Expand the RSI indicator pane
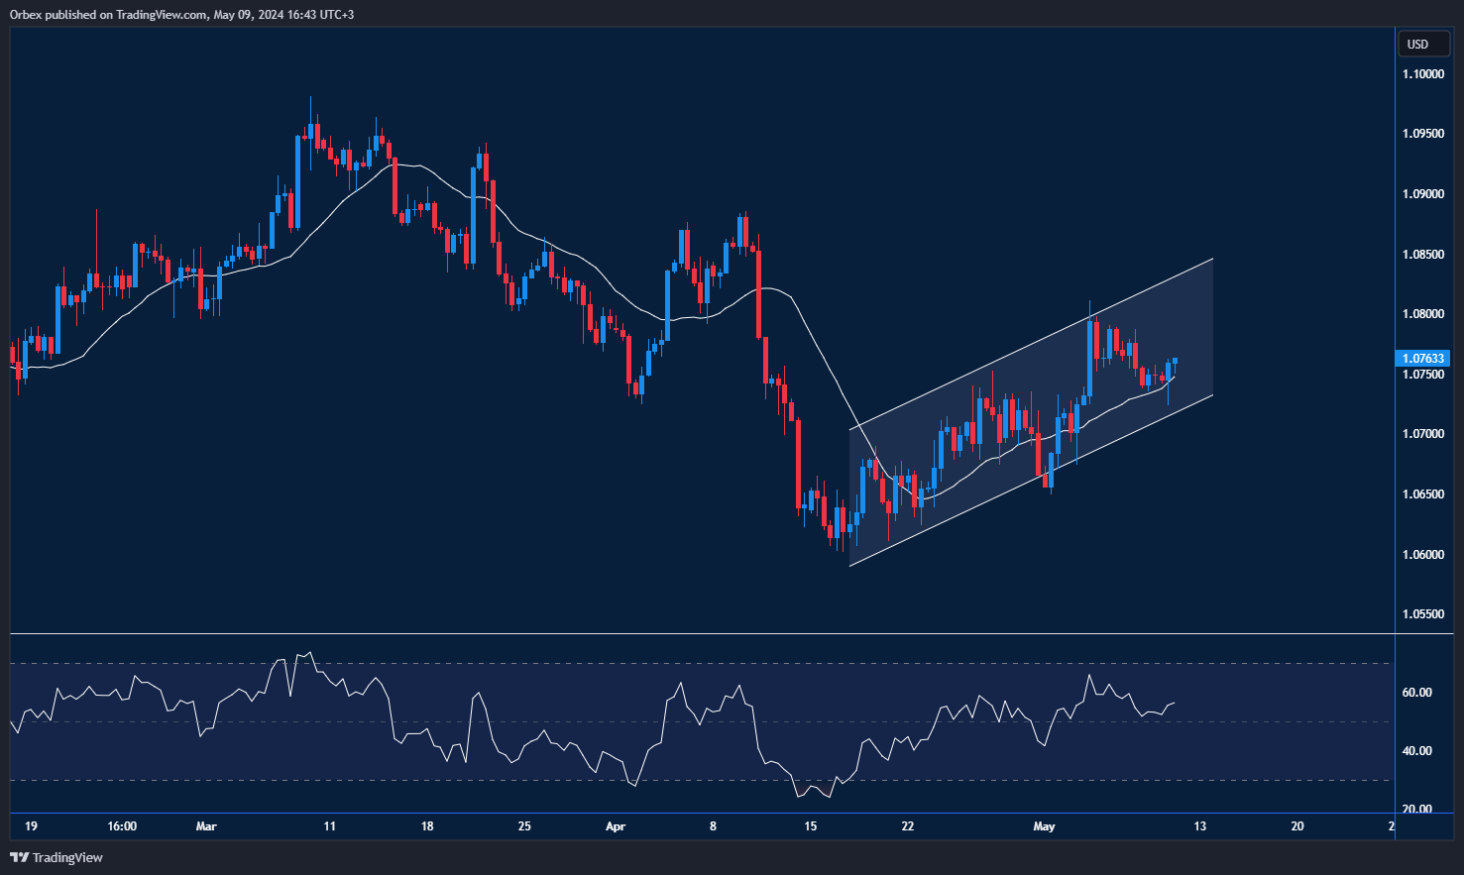 click(x=694, y=723)
